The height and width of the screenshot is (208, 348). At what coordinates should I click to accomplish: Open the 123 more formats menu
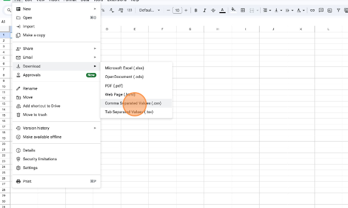click(130, 10)
